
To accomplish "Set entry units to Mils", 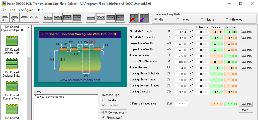I will 159,20.
